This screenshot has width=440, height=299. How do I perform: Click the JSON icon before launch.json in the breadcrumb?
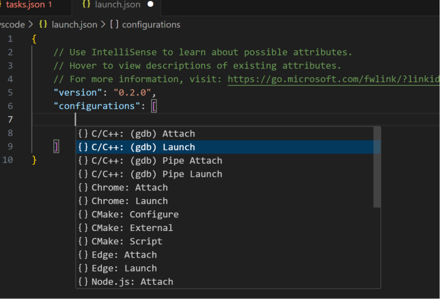(43, 24)
